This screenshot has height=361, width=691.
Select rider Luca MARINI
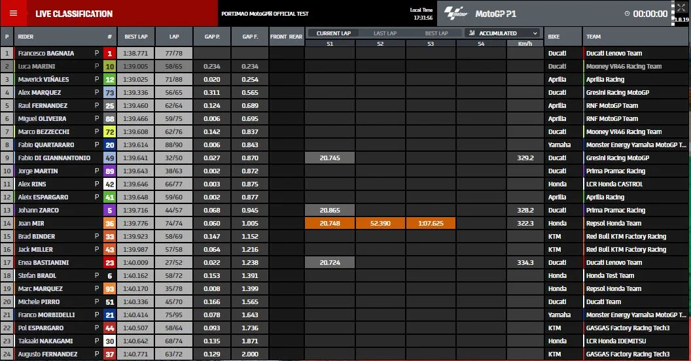[37, 67]
